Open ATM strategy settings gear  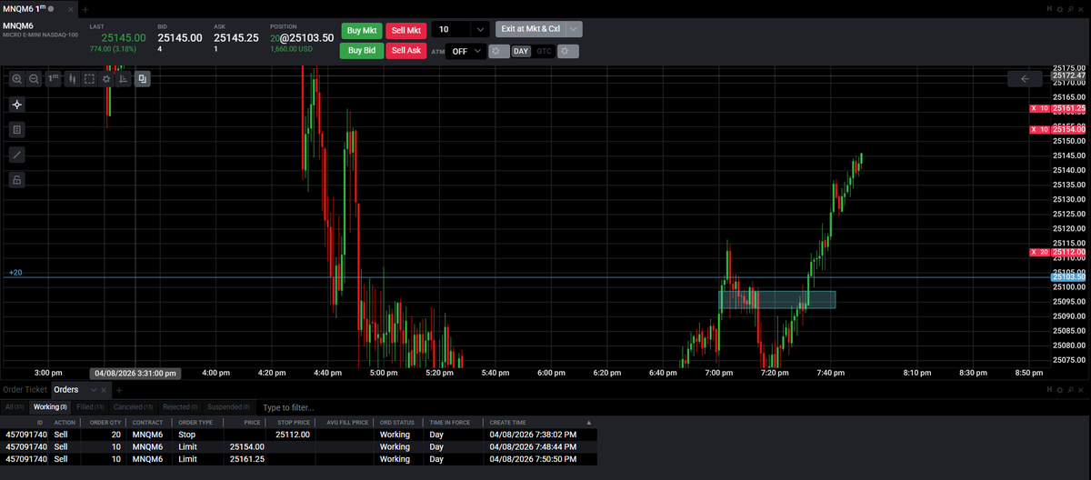pyautogui.click(x=498, y=51)
